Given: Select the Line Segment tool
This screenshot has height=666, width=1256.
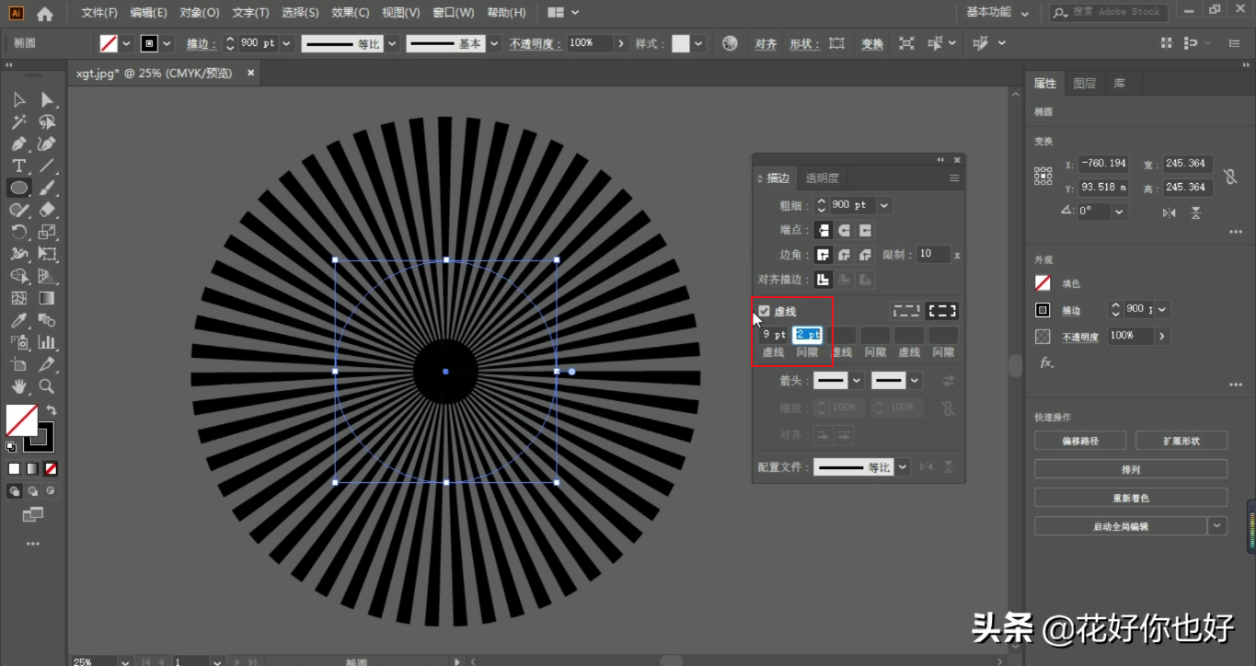Looking at the screenshot, I should 47,166.
